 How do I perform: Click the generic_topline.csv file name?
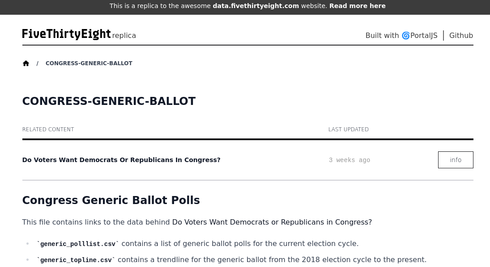[76, 260]
